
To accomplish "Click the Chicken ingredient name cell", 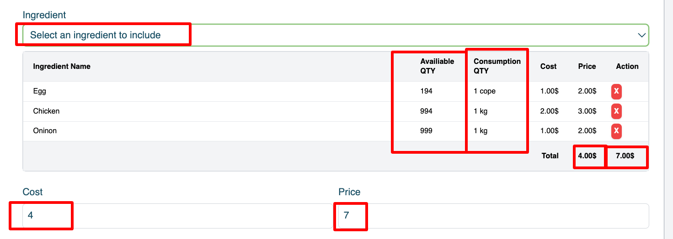I will pos(46,111).
